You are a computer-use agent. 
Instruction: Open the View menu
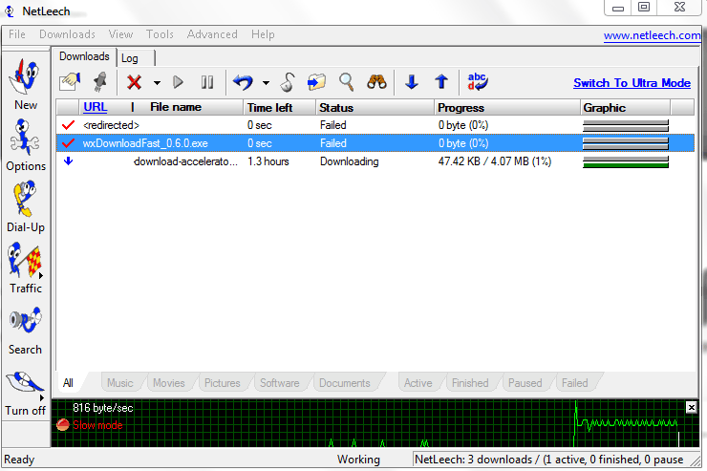click(120, 34)
